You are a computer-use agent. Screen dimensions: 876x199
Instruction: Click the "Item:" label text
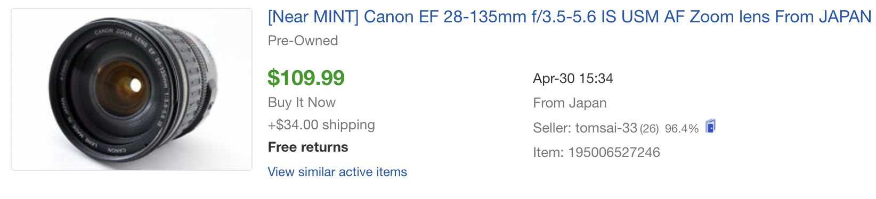(x=548, y=153)
